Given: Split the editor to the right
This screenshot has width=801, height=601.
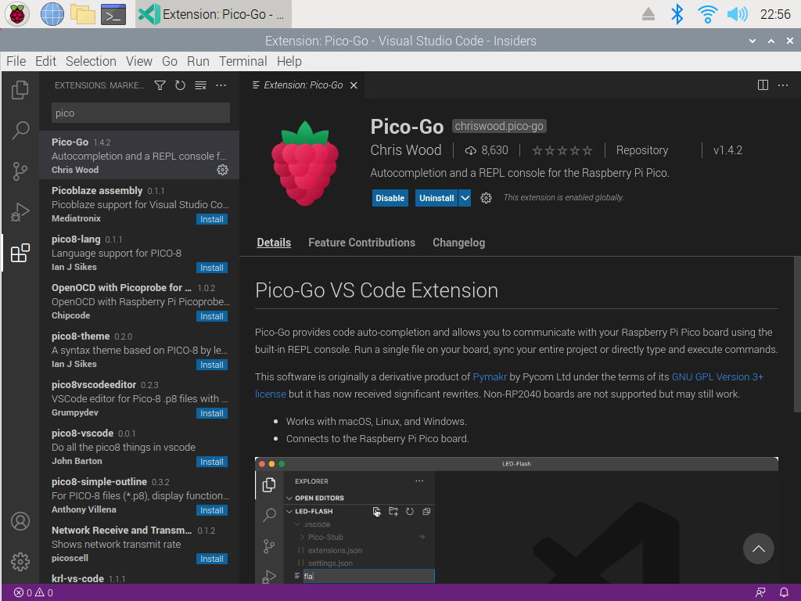Looking at the screenshot, I should coord(763,85).
